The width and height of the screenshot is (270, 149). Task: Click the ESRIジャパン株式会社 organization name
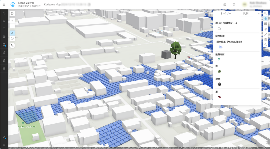click(29, 6)
